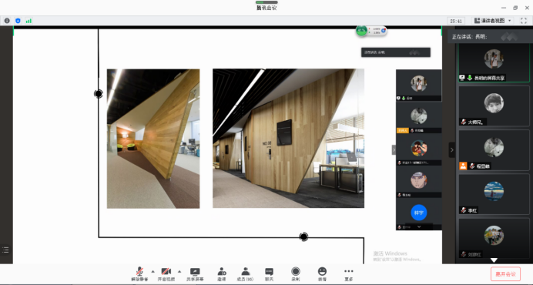The image size is (533, 285).
Task: Expand audio options arrow beside microphone
Action: click(153, 271)
